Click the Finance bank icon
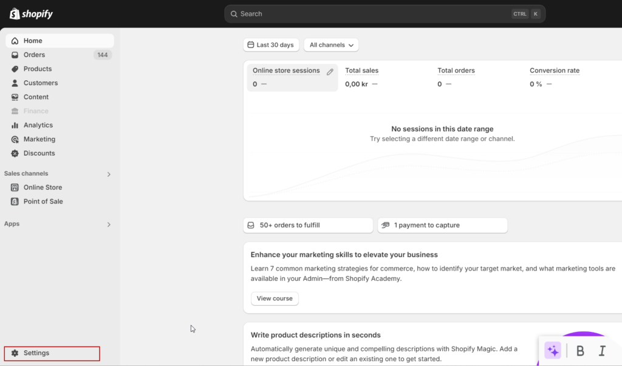622x366 pixels. click(x=15, y=111)
